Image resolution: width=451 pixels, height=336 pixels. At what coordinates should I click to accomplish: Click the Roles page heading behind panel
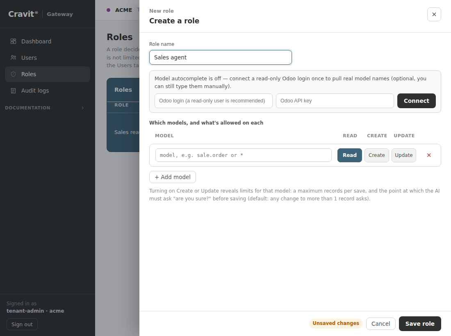(120, 37)
